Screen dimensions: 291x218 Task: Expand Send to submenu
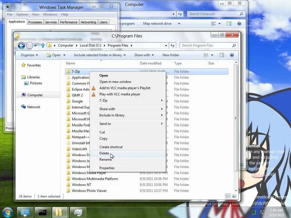[x=128, y=124]
